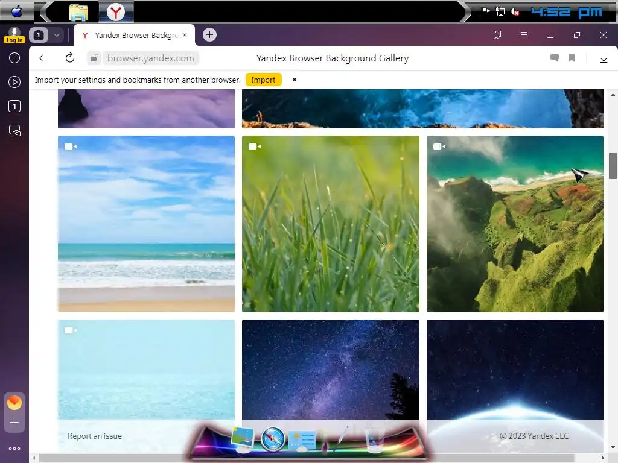Image resolution: width=618 pixels, height=463 pixels.
Task: Expand the tab groups dropdown arrow
Action: tap(56, 35)
